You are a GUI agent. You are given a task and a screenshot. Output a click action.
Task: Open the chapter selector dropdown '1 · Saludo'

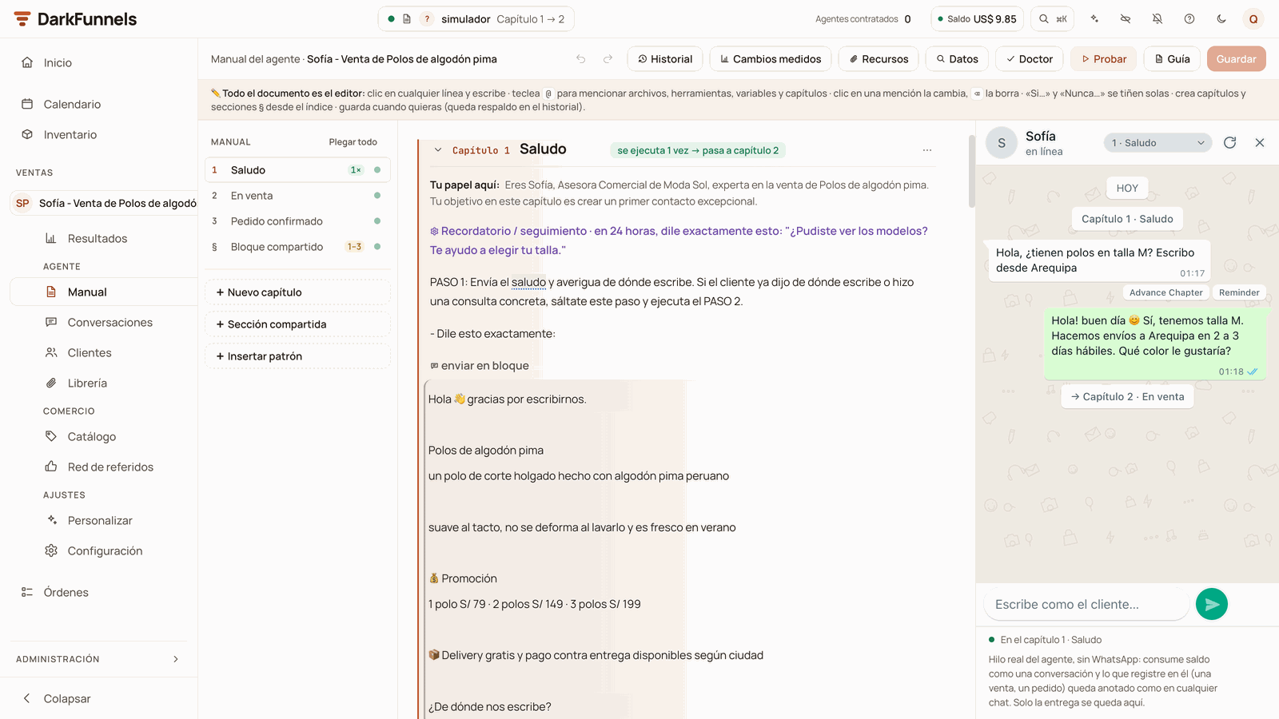pos(1157,143)
